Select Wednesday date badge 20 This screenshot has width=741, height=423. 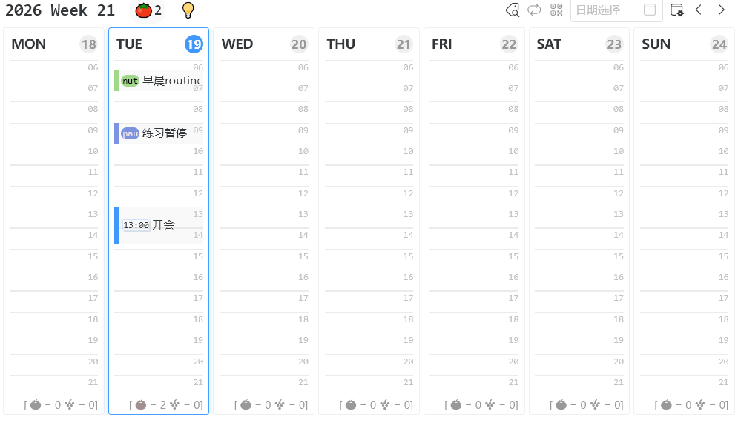[x=299, y=44]
